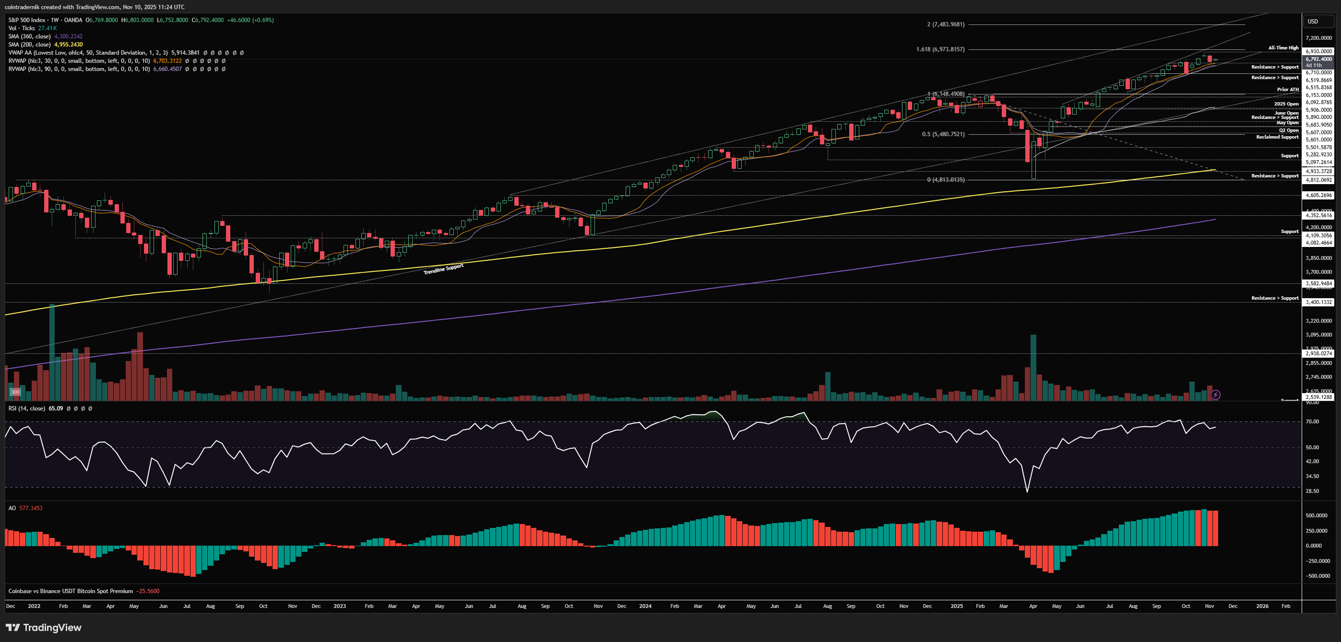Screen dimensions: 1341x642
Task: Click the S&P 500 Index symbol title
Action: (x=27, y=20)
